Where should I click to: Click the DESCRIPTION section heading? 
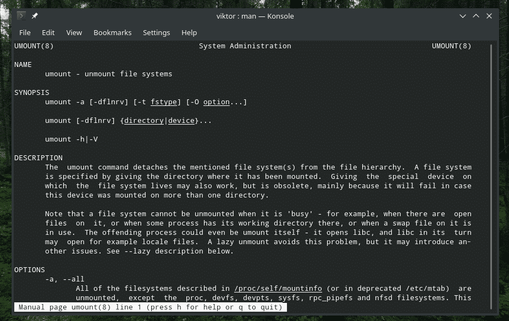(x=38, y=158)
